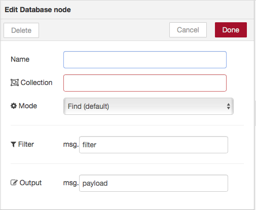Click the Collection label icon
Viewport: 256px width, 210px height.
[15, 82]
